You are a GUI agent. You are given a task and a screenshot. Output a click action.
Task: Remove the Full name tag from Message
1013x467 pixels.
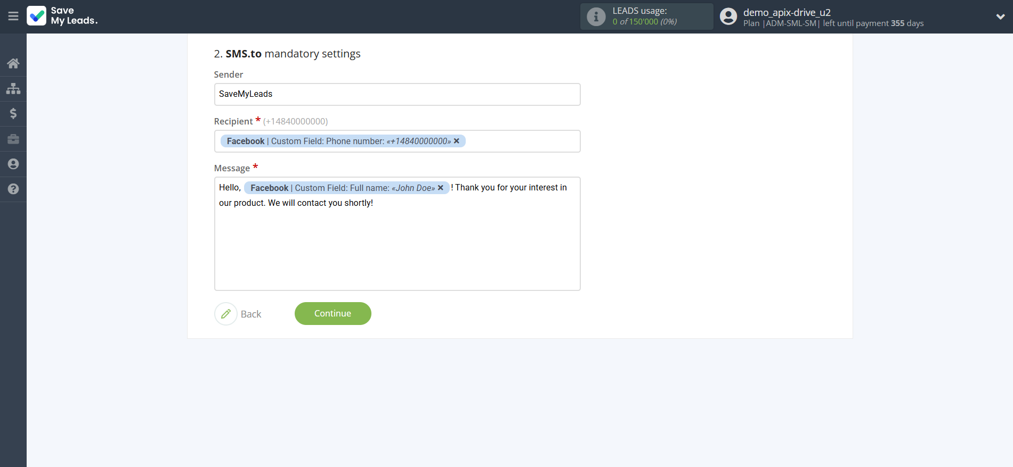[x=441, y=188]
